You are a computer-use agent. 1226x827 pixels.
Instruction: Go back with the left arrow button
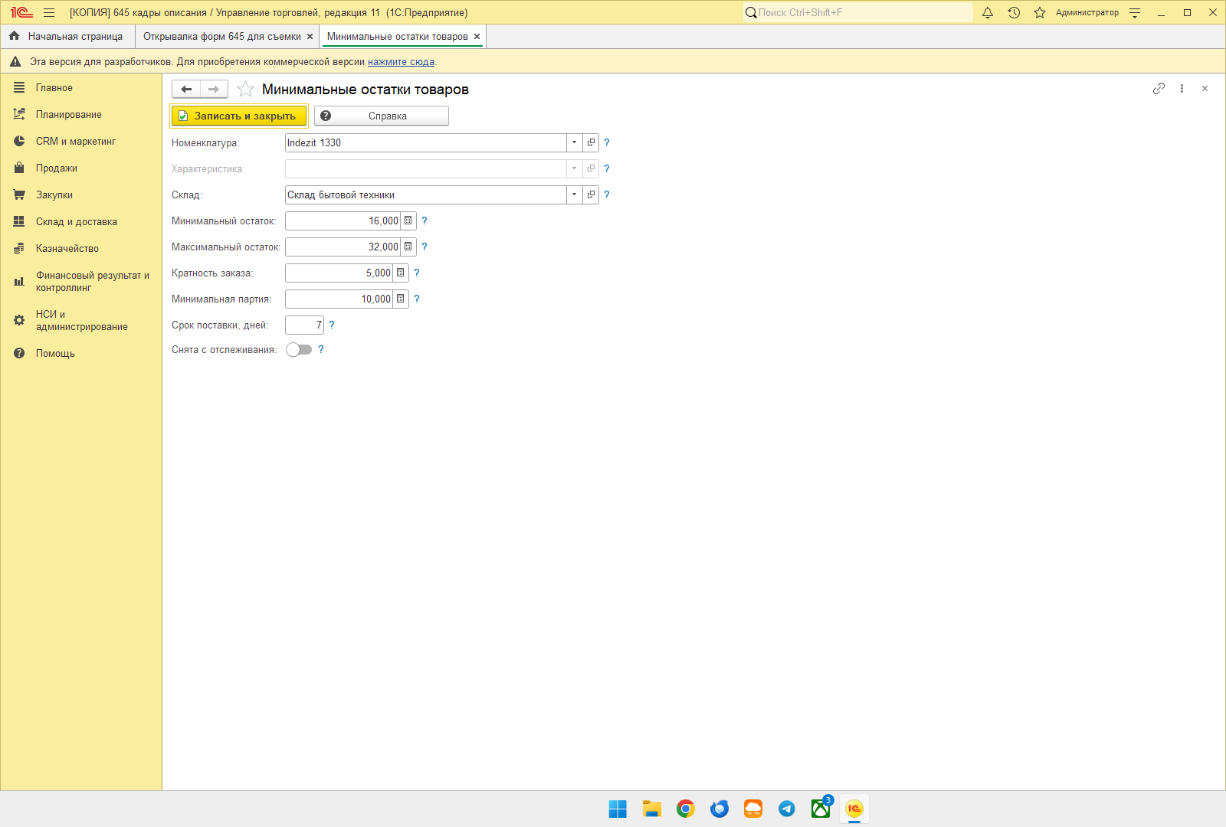point(186,90)
